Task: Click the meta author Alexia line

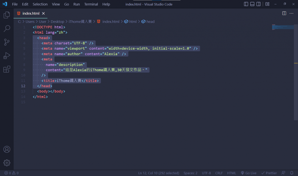Action: tap(84, 54)
